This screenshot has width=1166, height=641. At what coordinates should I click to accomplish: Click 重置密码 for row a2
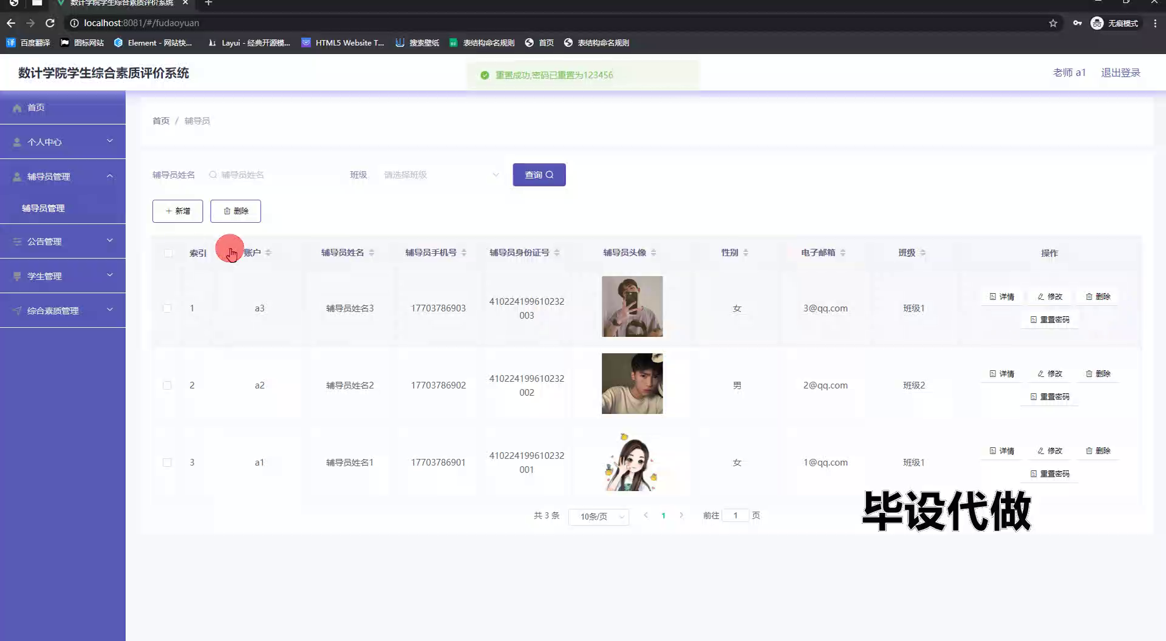[1050, 396]
